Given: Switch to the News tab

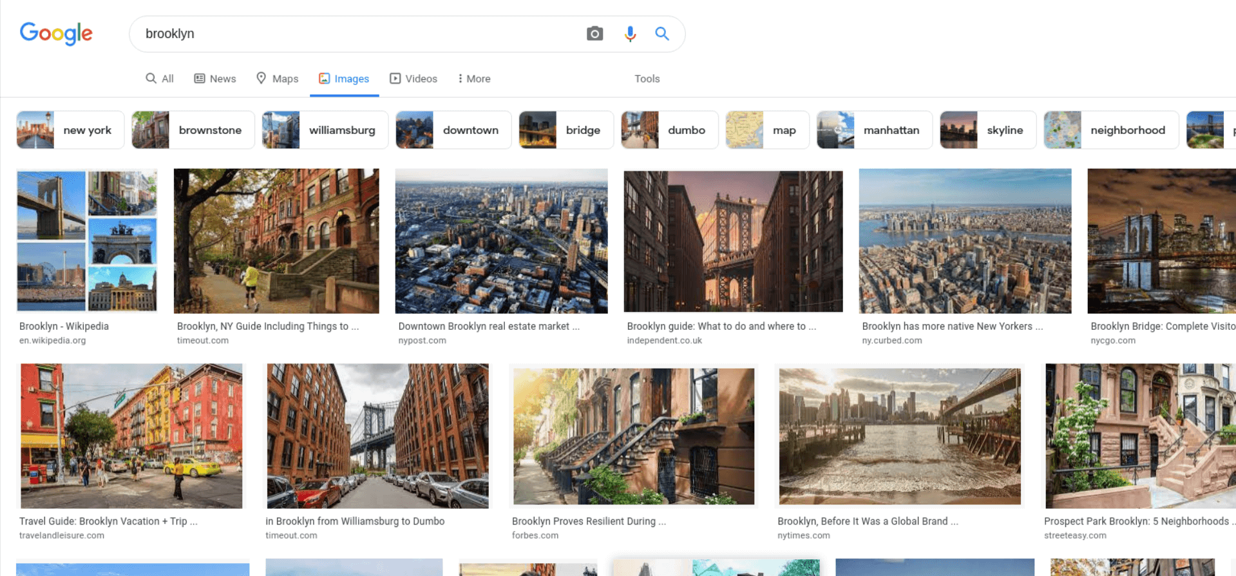Looking at the screenshot, I should [x=215, y=79].
